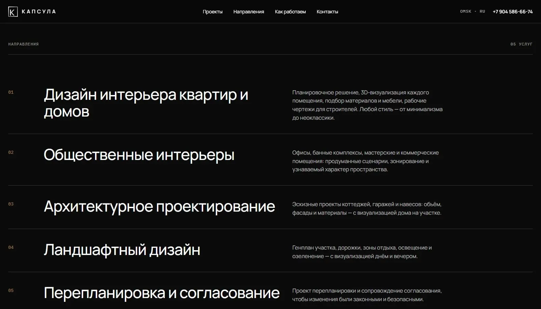Click the КАПСУЛА brand name
Viewport: 541px width, 309px height.
pos(39,12)
